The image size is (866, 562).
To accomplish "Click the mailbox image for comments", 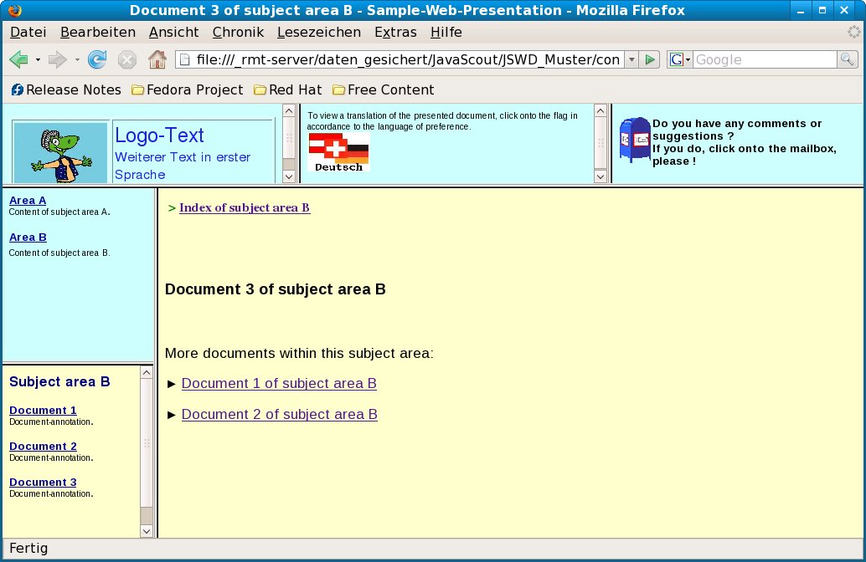I will coord(634,139).
